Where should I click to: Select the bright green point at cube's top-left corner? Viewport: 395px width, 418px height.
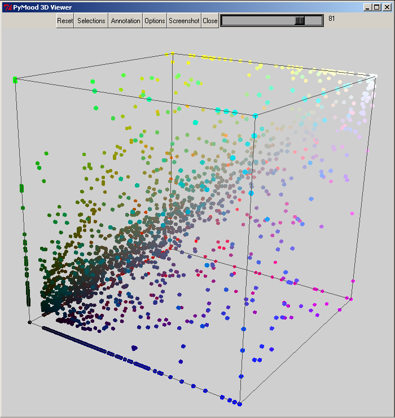(15, 79)
